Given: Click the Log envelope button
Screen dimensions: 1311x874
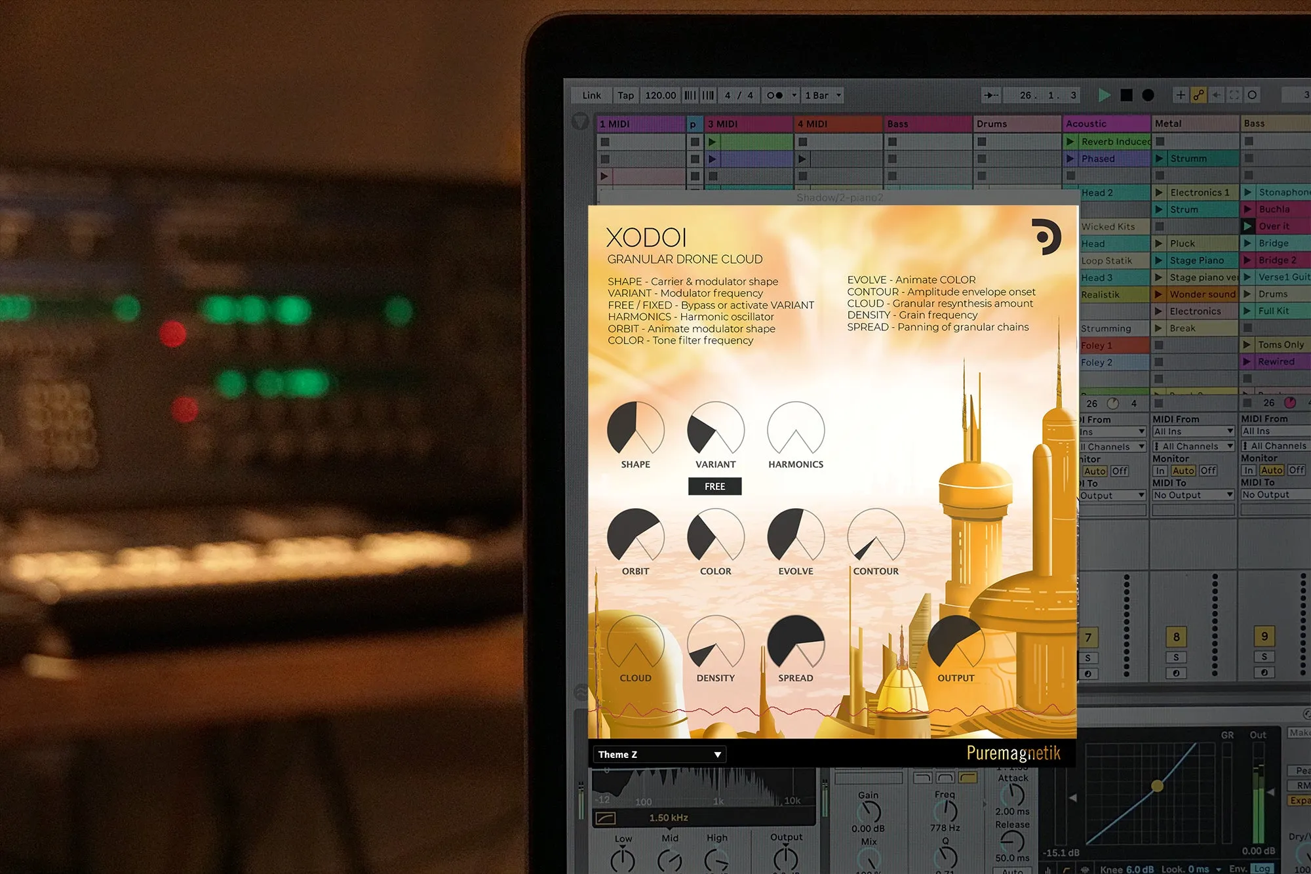Looking at the screenshot, I should click(1262, 869).
